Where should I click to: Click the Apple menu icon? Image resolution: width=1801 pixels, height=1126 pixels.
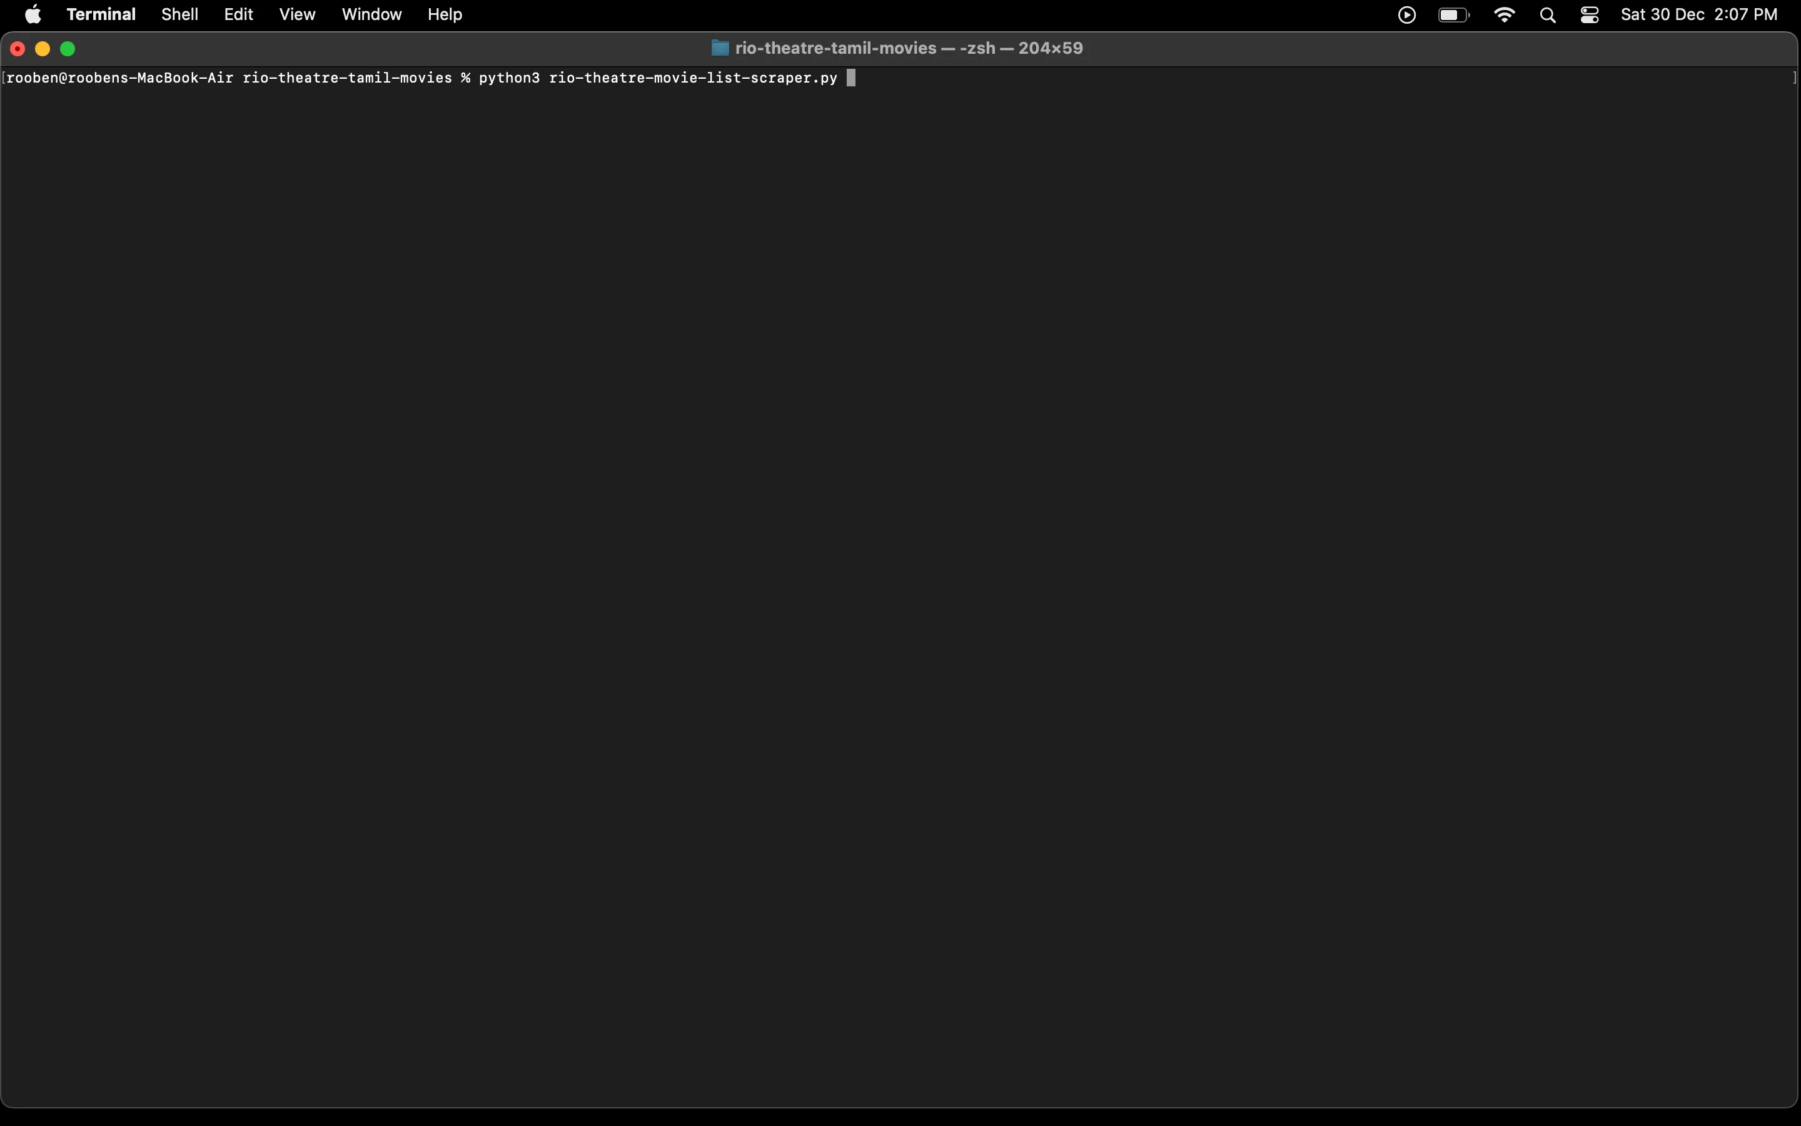pos(33,14)
